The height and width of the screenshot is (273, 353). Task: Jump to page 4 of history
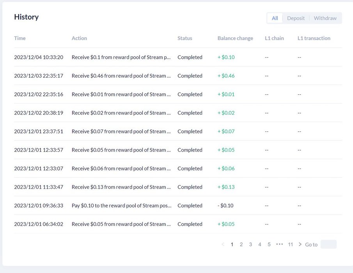click(x=260, y=245)
